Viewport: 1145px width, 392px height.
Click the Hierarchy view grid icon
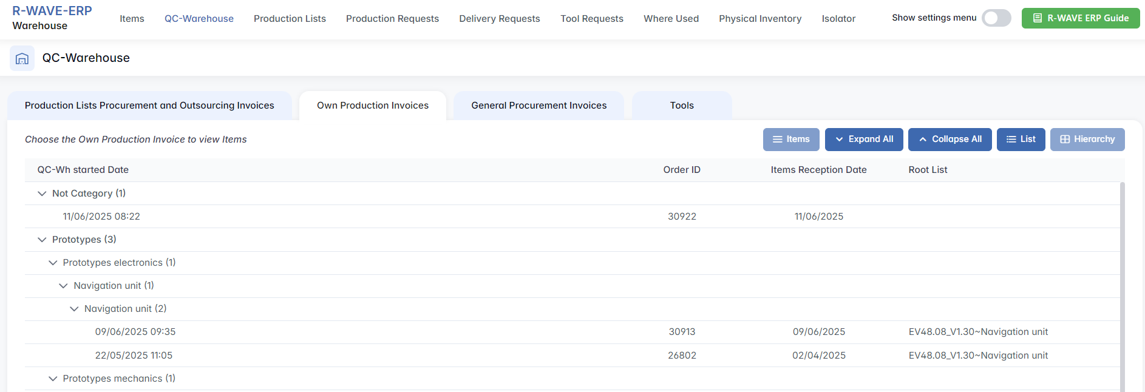1065,140
